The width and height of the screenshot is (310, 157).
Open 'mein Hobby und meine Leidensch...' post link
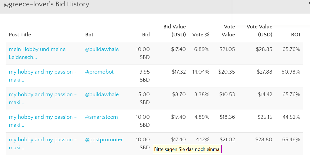point(37,53)
